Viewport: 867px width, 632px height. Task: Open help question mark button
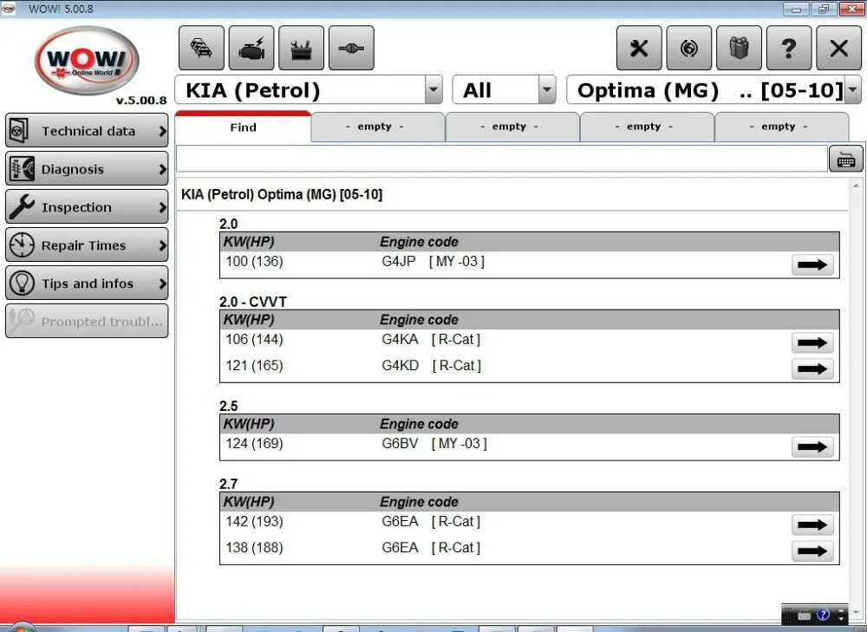point(789,48)
